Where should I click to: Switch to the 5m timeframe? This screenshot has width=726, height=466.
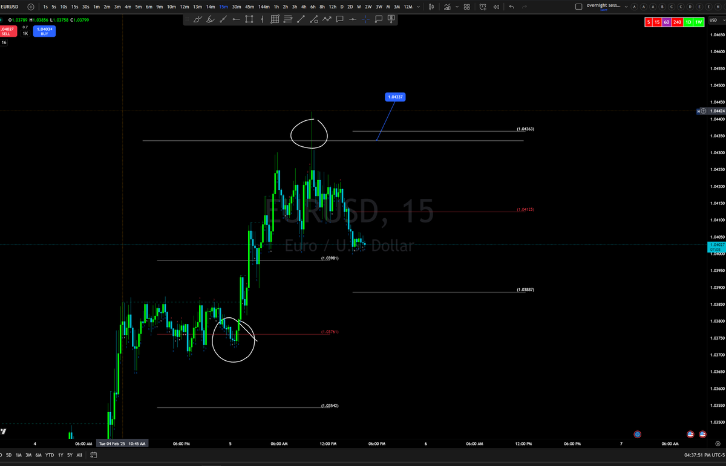(138, 7)
